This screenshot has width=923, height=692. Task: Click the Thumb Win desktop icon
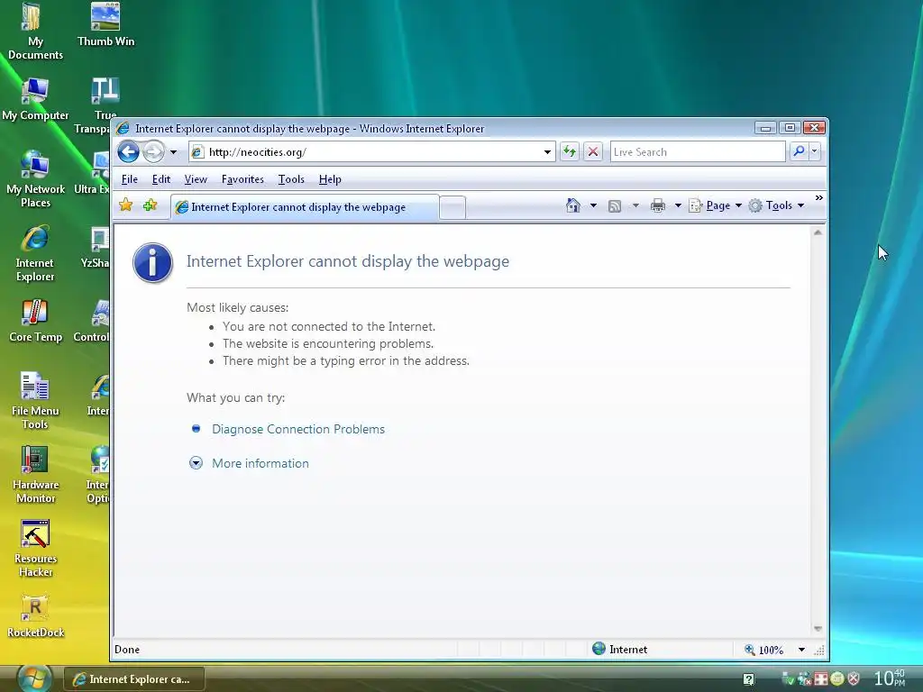pyautogui.click(x=106, y=24)
